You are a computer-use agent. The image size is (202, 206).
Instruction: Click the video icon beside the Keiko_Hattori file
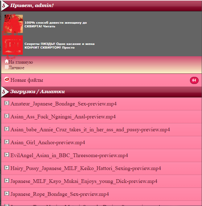point(7,168)
